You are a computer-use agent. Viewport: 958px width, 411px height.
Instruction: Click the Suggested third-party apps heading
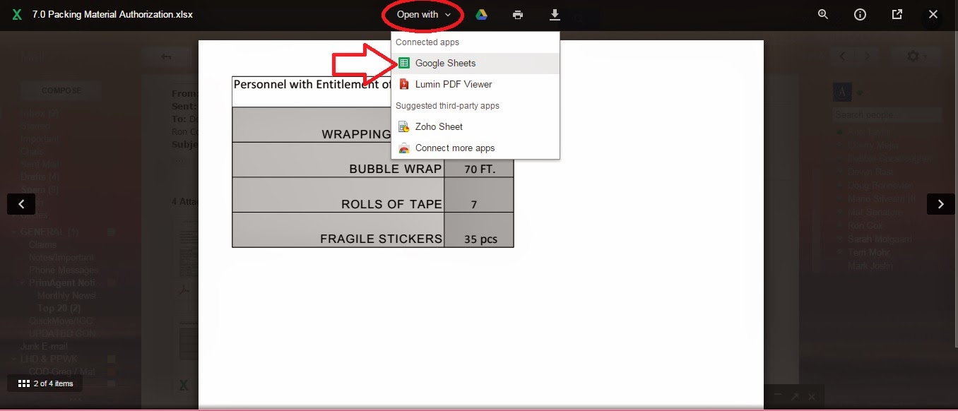pos(447,105)
